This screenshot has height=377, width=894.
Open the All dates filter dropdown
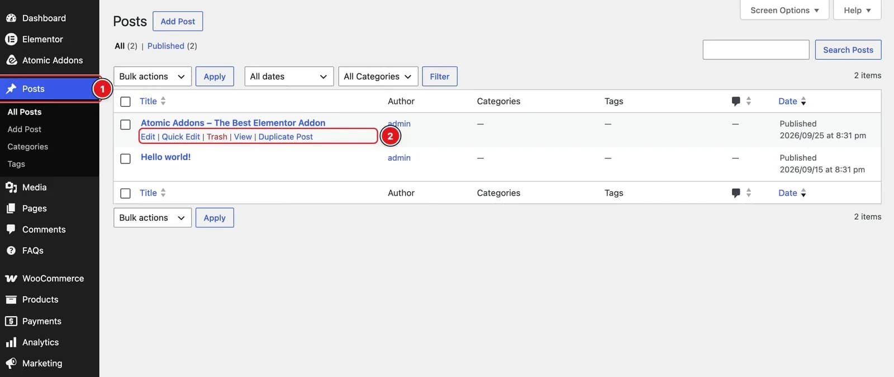click(289, 76)
